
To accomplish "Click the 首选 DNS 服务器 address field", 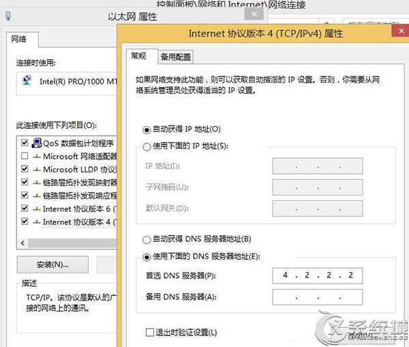I will (x=318, y=275).
